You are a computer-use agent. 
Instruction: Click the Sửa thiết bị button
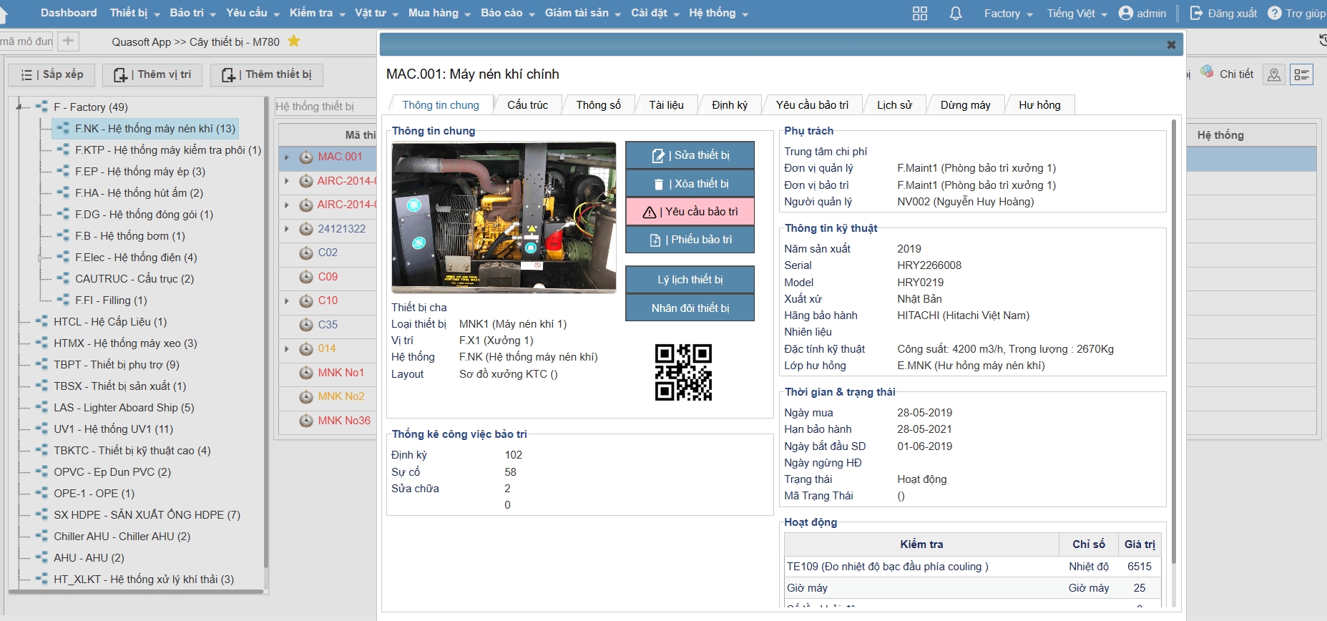coord(690,155)
